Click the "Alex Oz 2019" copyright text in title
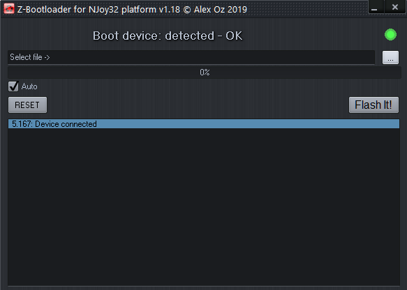The height and width of the screenshot is (290, 407). coord(221,9)
